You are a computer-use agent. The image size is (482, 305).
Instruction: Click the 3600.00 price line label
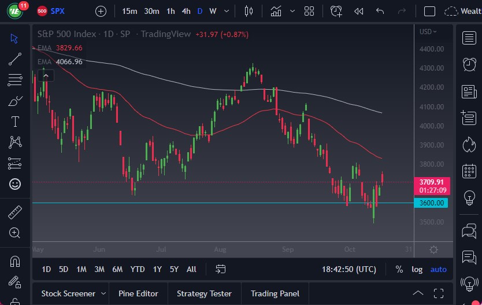(x=431, y=203)
